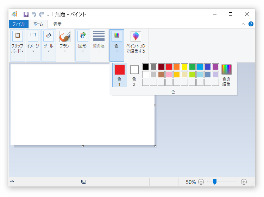
Task: Pick the dark gray color swatch
Action: click(x=153, y=67)
